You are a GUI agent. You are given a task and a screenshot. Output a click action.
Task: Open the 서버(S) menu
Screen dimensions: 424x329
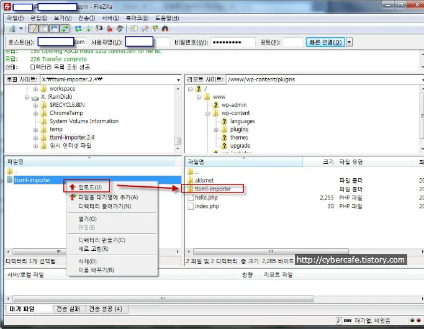pyautogui.click(x=111, y=18)
